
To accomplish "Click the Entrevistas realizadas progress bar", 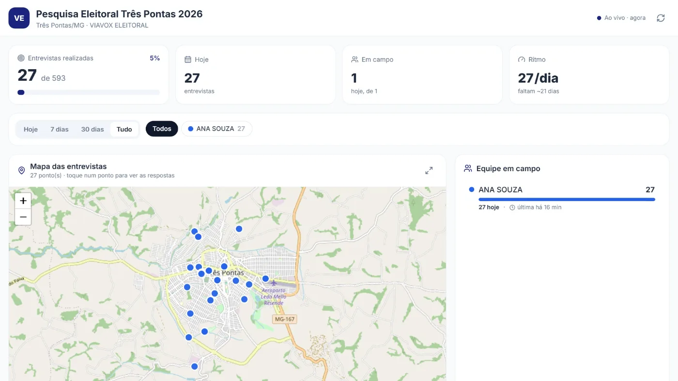I will 89,92.
